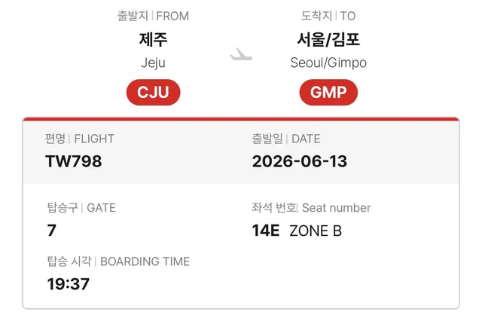
Task: Click the boarding time 19:37
Action: coord(69,284)
